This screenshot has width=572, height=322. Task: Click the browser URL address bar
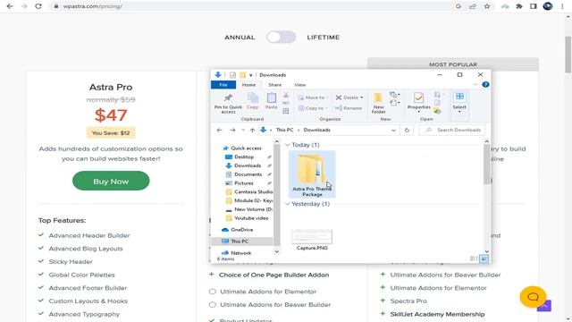point(252,6)
